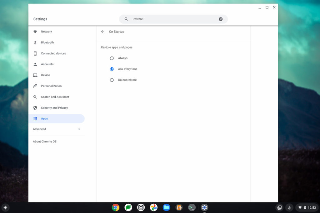The image size is (320, 213).
Task: Click the Search and Assistant magnifier icon
Action: pyautogui.click(x=35, y=97)
